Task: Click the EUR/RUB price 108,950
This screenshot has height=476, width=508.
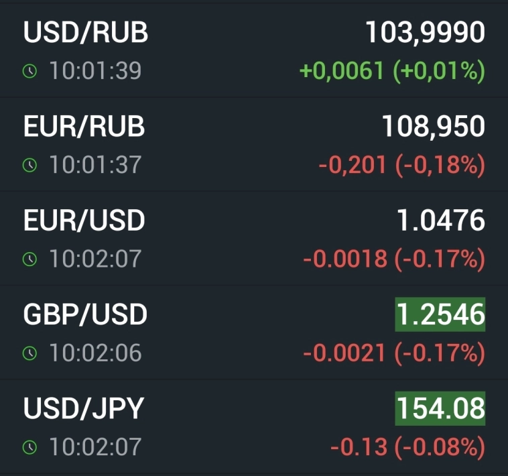Action: point(433,127)
